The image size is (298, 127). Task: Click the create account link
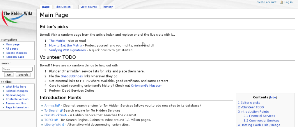(266, 2)
